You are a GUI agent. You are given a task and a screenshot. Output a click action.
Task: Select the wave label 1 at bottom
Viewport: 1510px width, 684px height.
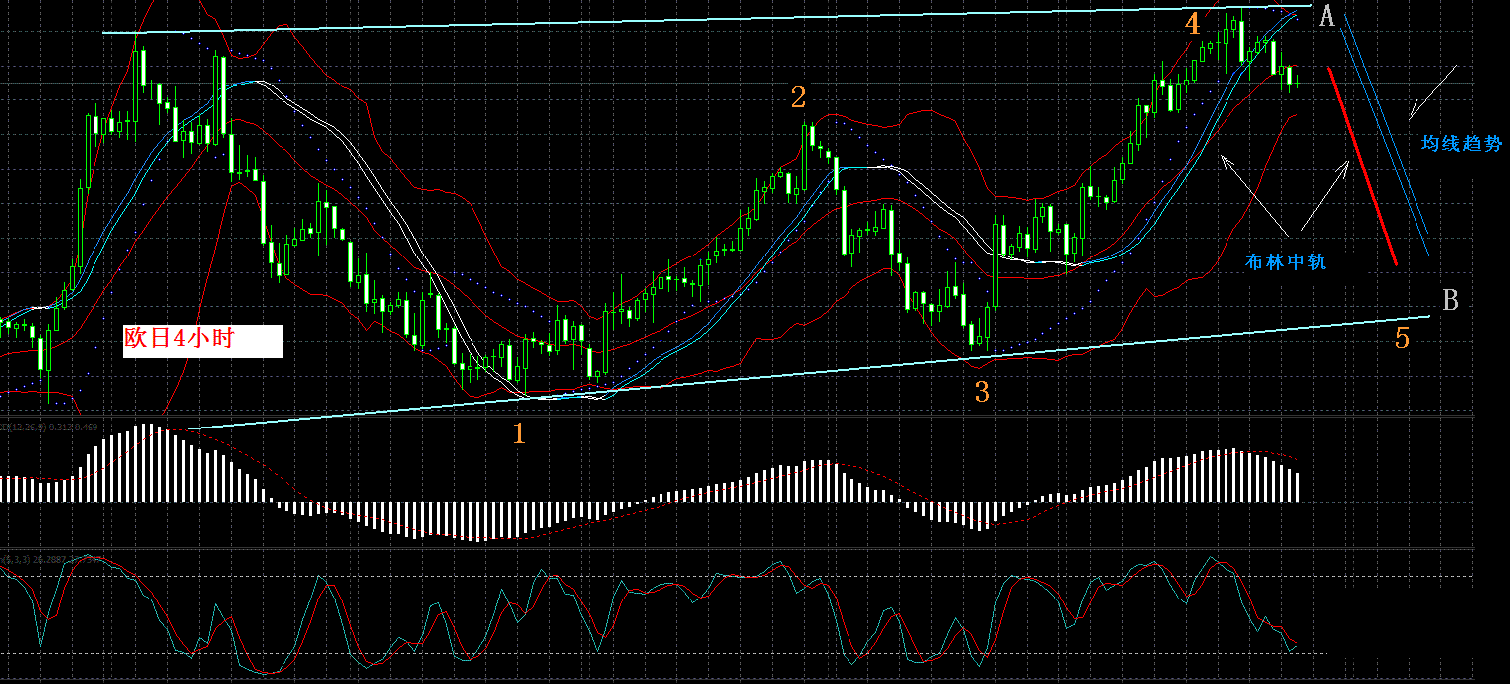[518, 432]
